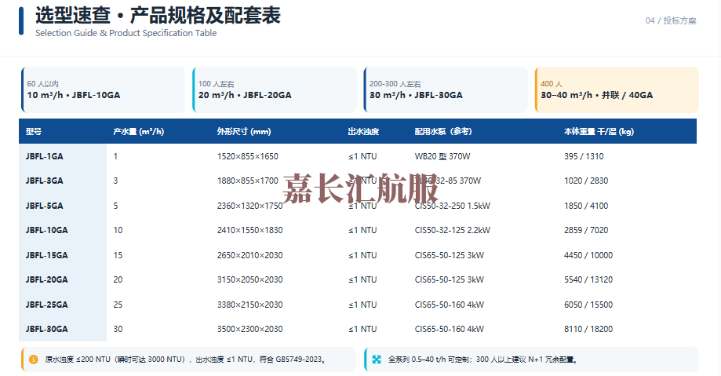Click dimensions cell 2650×2010×2030
The width and height of the screenshot is (721, 376).
click(249, 255)
